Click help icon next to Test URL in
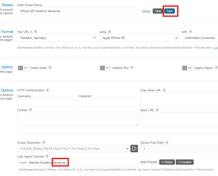Screen dimensions: 218x176 [x=36, y=32]
